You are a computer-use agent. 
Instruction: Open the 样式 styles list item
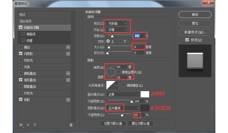point(44,15)
